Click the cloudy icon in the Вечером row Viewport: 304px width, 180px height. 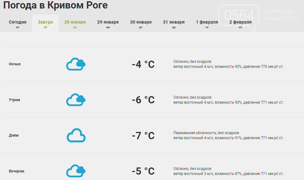tap(76, 171)
